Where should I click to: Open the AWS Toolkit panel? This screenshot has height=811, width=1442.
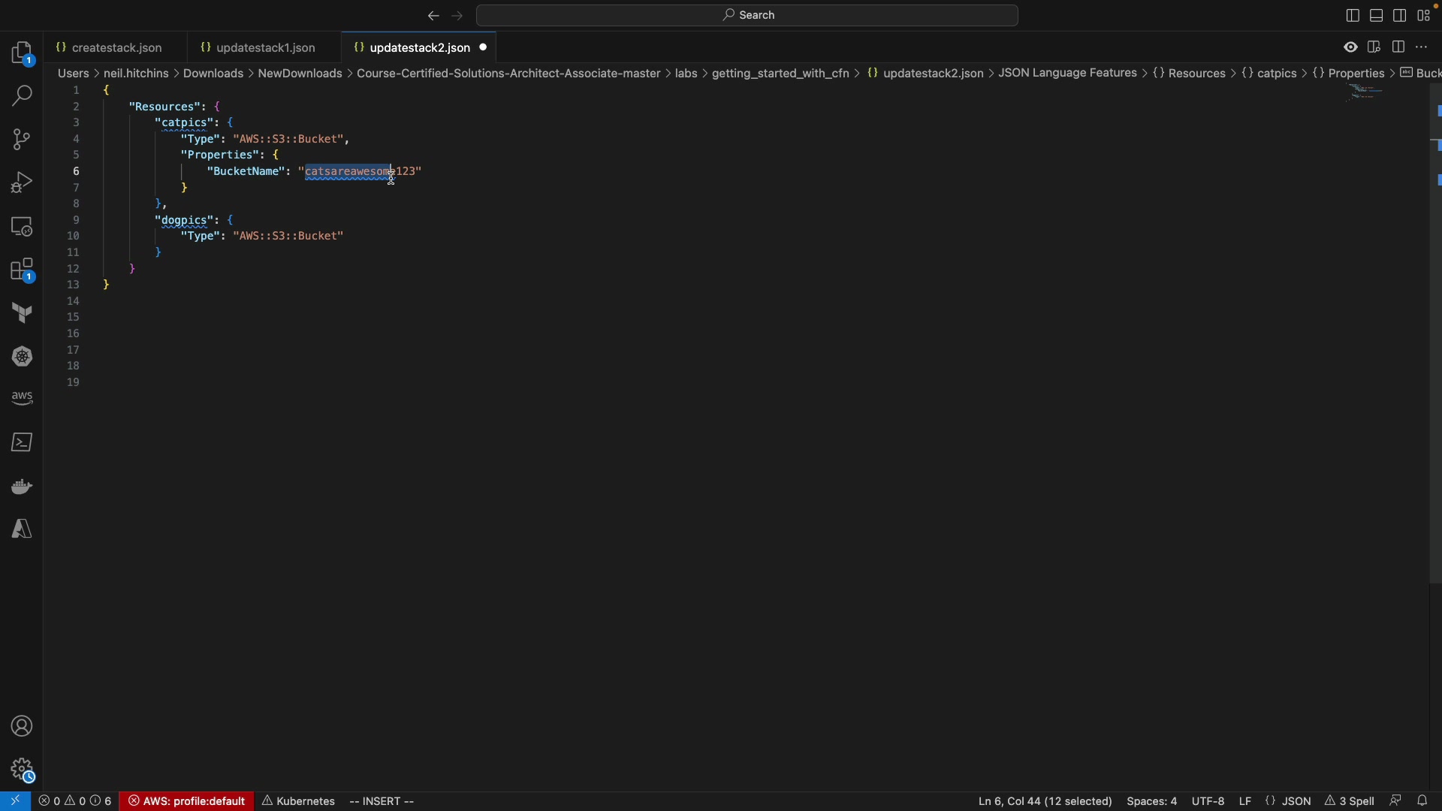[22, 399]
